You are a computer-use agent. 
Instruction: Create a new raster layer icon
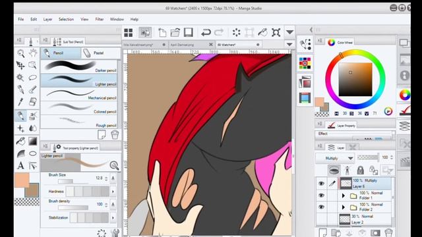[x=322, y=232]
